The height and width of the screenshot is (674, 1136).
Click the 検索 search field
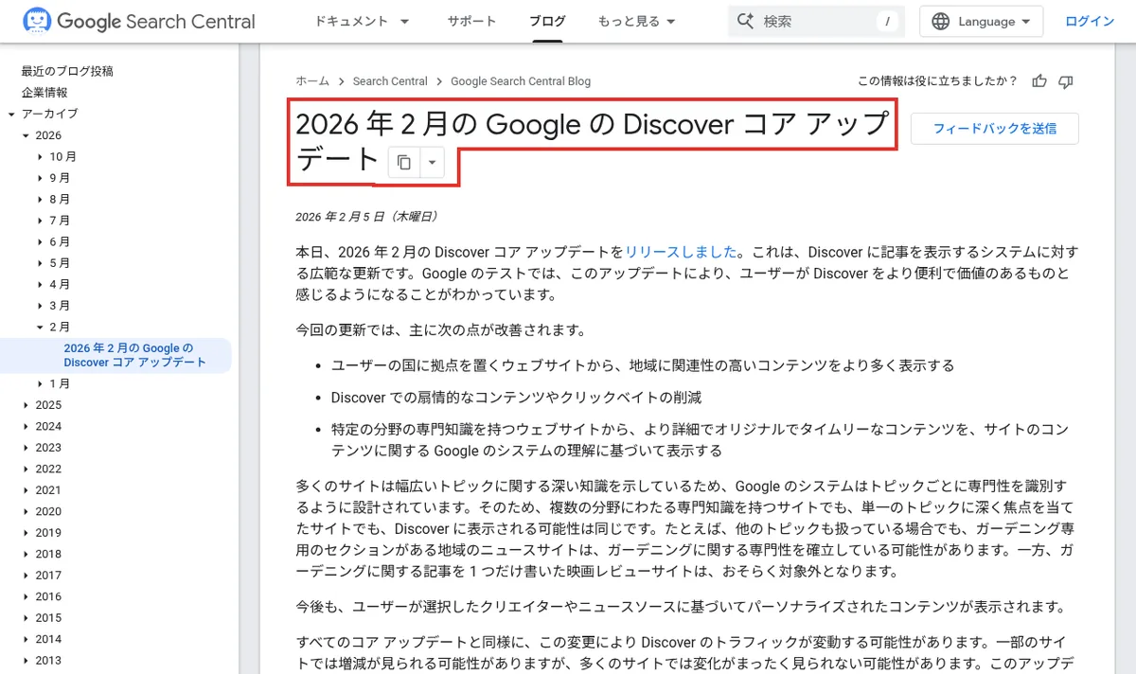pyautogui.click(x=816, y=21)
